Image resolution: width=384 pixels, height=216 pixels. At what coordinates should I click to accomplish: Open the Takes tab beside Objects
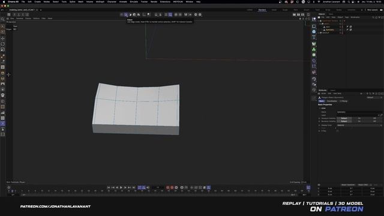point(331,14)
